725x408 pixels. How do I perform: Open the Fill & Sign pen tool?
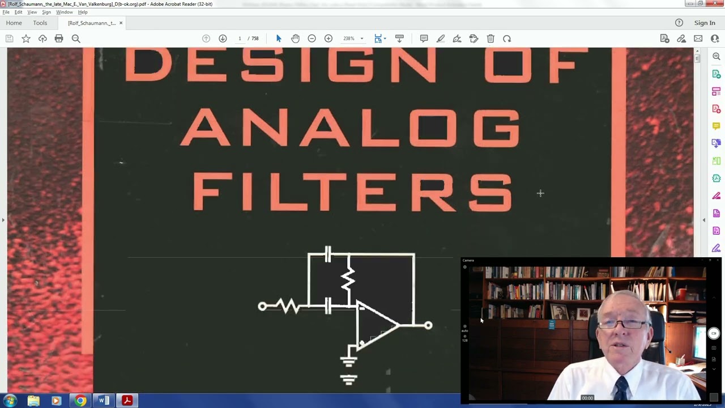[x=457, y=39]
